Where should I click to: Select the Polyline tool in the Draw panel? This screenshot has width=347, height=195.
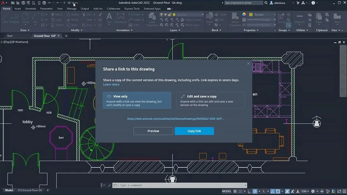coord(14,19)
